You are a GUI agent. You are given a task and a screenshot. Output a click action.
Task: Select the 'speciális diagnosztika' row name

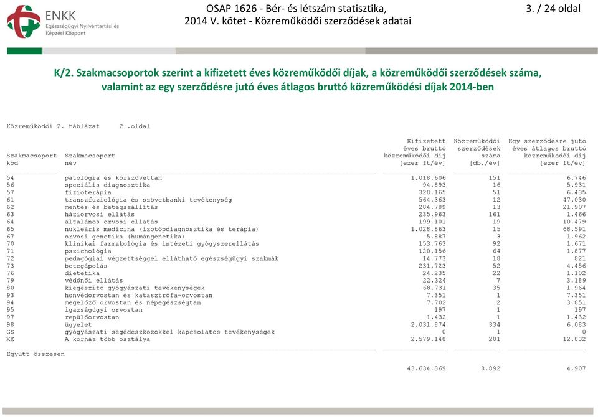coord(107,185)
